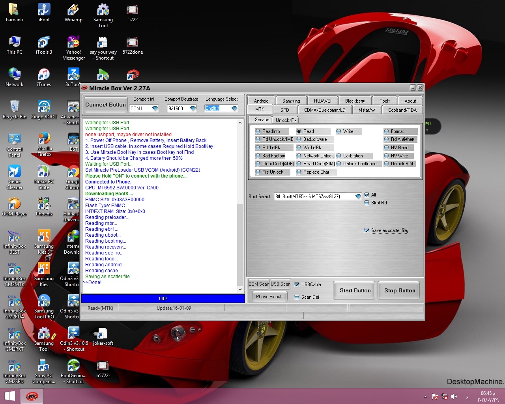Show hidden tray icons arrow
This screenshot has width=505, height=404.
[x=425, y=397]
